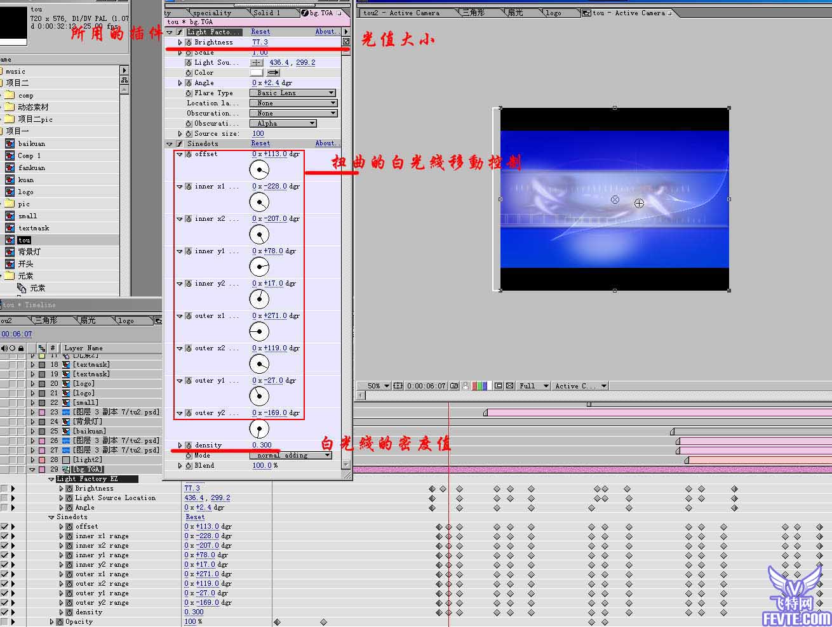Screen dimensions: 832x627
Task: Toggle the Brightness stopwatch in Effect Controls
Action: point(189,43)
